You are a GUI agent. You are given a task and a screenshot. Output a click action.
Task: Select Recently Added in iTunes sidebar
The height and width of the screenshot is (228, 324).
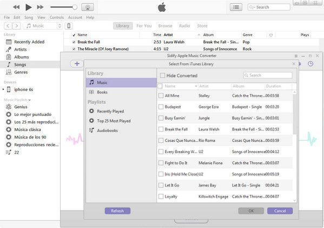tap(29, 42)
